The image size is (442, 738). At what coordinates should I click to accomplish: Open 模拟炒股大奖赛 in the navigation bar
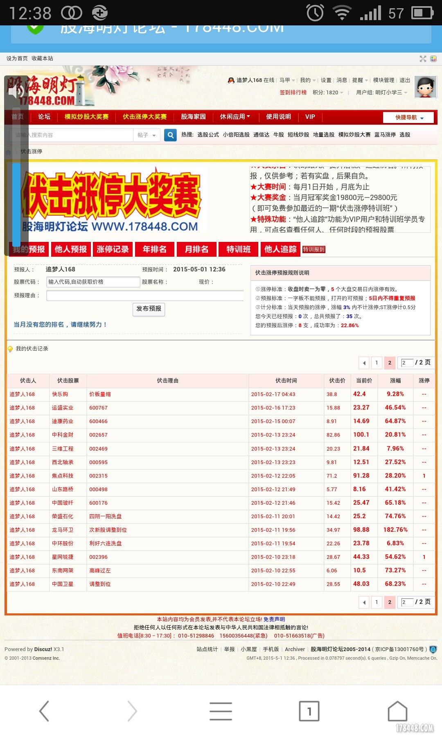point(86,117)
